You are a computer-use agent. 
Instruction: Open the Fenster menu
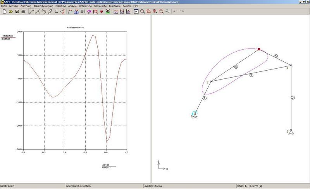127,6
